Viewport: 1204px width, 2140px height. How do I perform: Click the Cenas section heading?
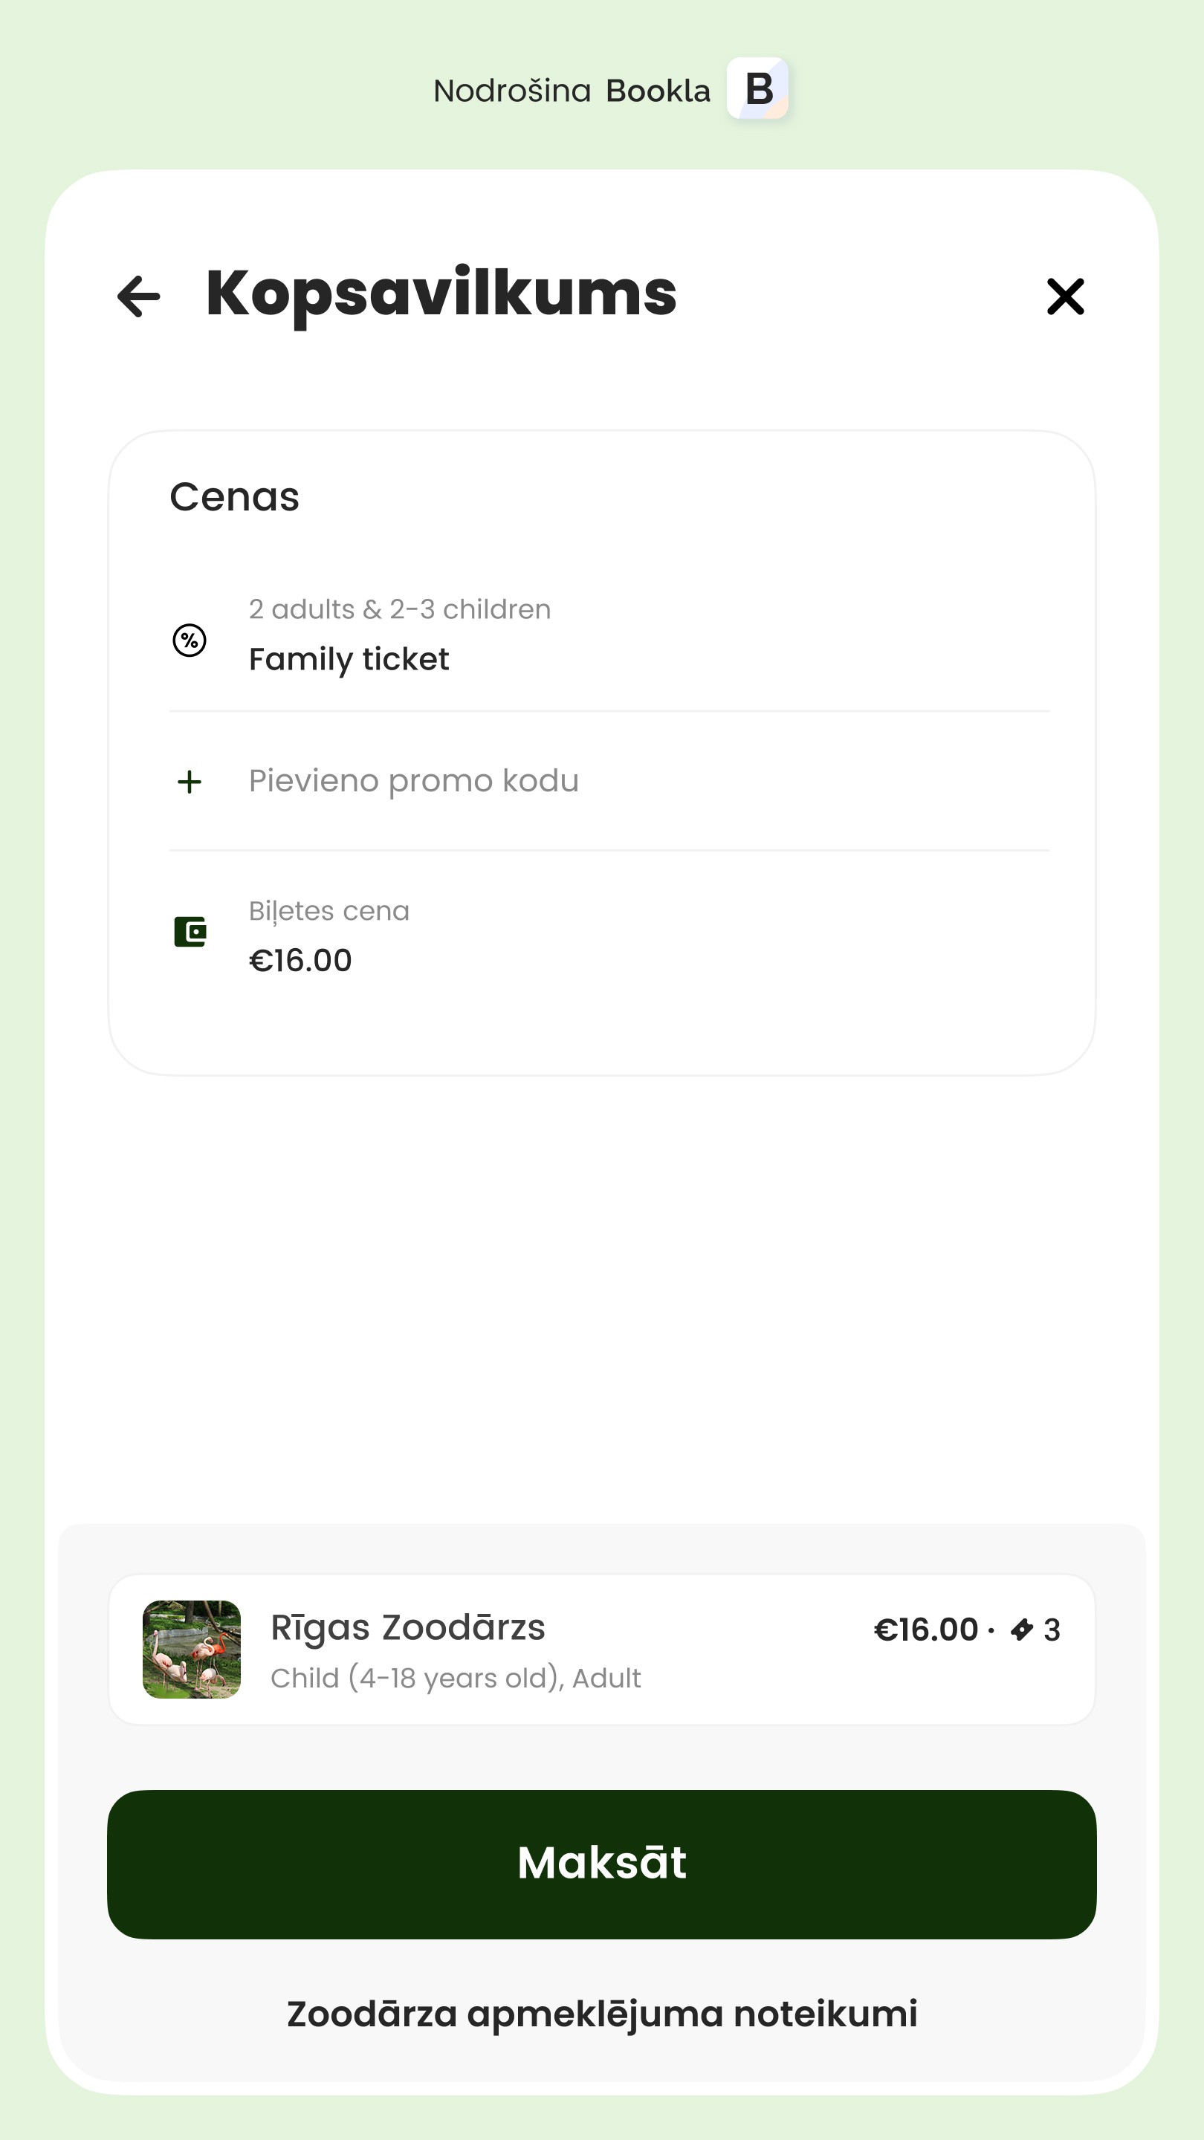pos(234,497)
